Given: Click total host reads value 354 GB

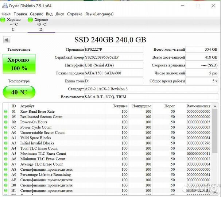Looking at the screenshot, I should click(x=202, y=49).
